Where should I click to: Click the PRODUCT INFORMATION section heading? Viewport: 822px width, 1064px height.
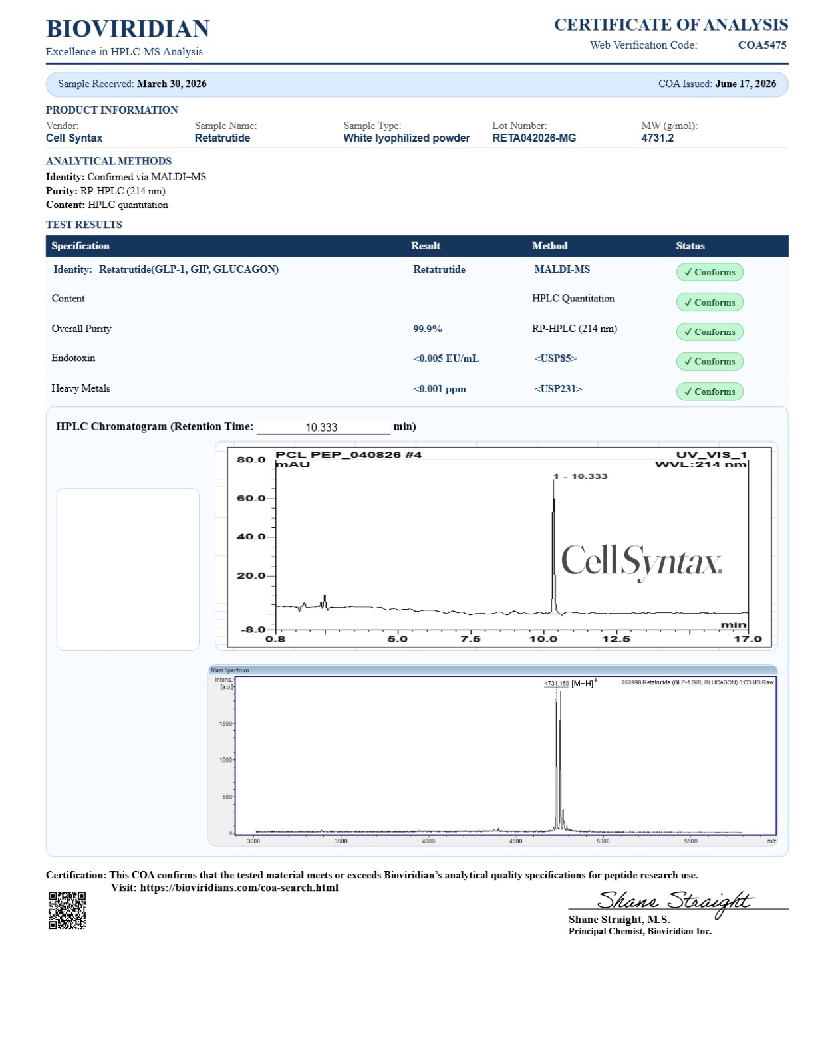tap(112, 110)
